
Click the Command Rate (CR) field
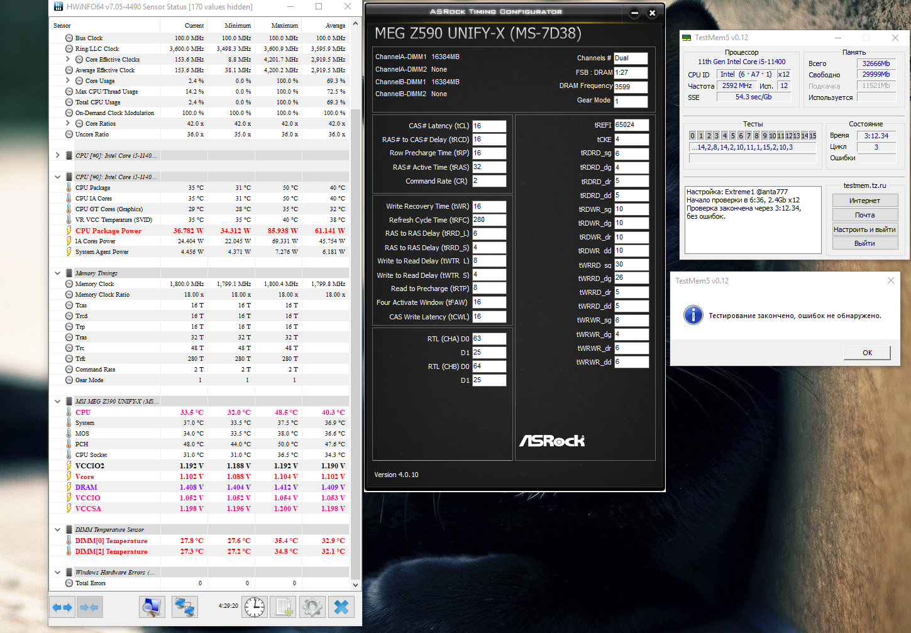pyautogui.click(x=489, y=181)
